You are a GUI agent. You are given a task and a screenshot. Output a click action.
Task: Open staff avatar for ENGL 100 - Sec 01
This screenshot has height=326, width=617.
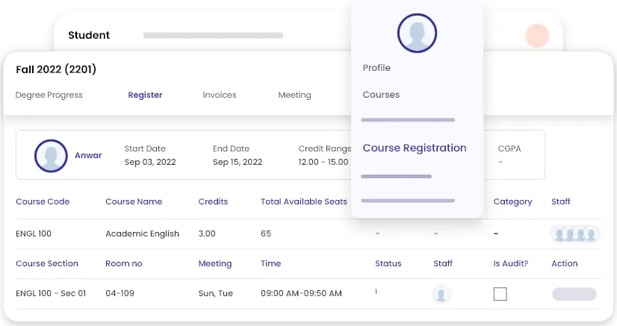pos(441,294)
